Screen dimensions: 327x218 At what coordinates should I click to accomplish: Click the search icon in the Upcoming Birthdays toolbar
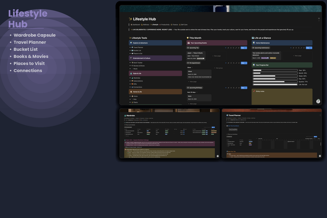coord(234,88)
